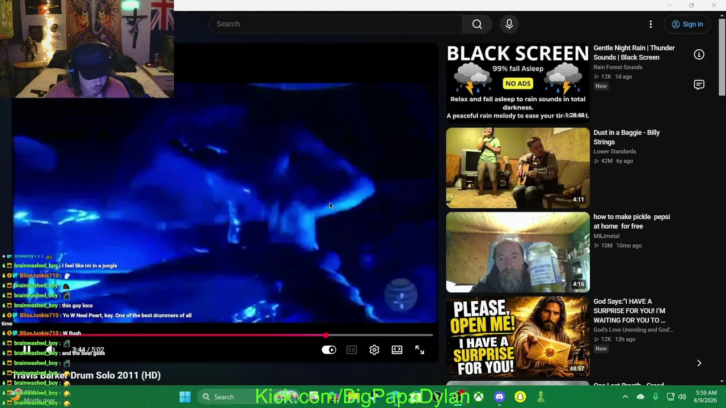Open the video player settings gear

[x=374, y=350]
